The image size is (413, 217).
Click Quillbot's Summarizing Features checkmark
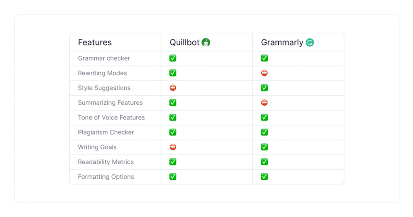173,102
